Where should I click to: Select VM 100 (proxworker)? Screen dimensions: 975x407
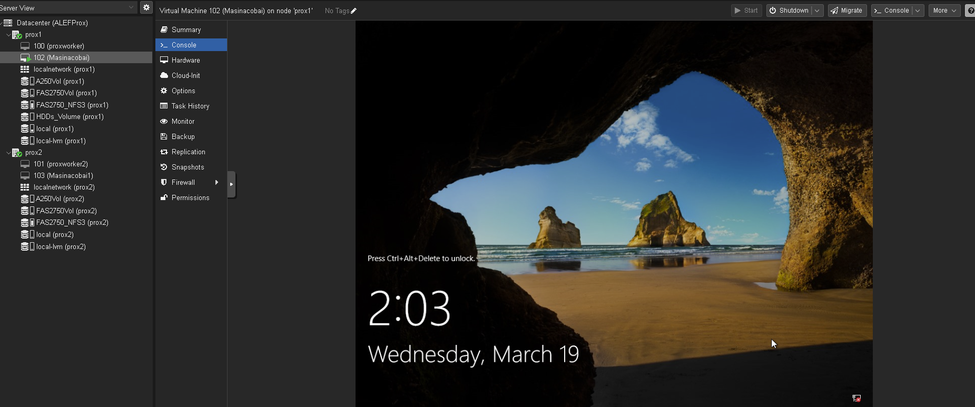click(58, 46)
